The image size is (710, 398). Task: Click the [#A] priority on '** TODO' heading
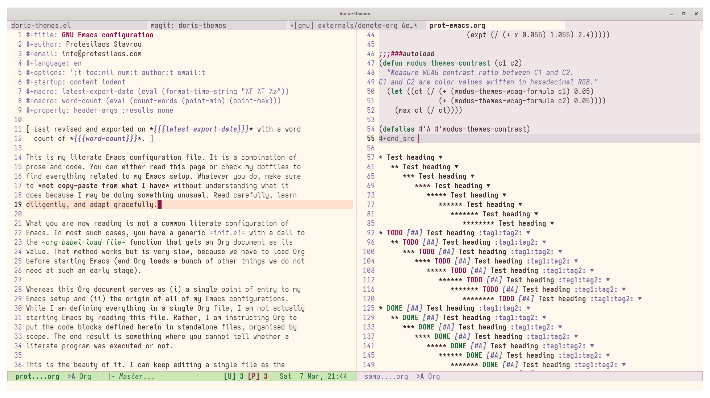pos(430,242)
